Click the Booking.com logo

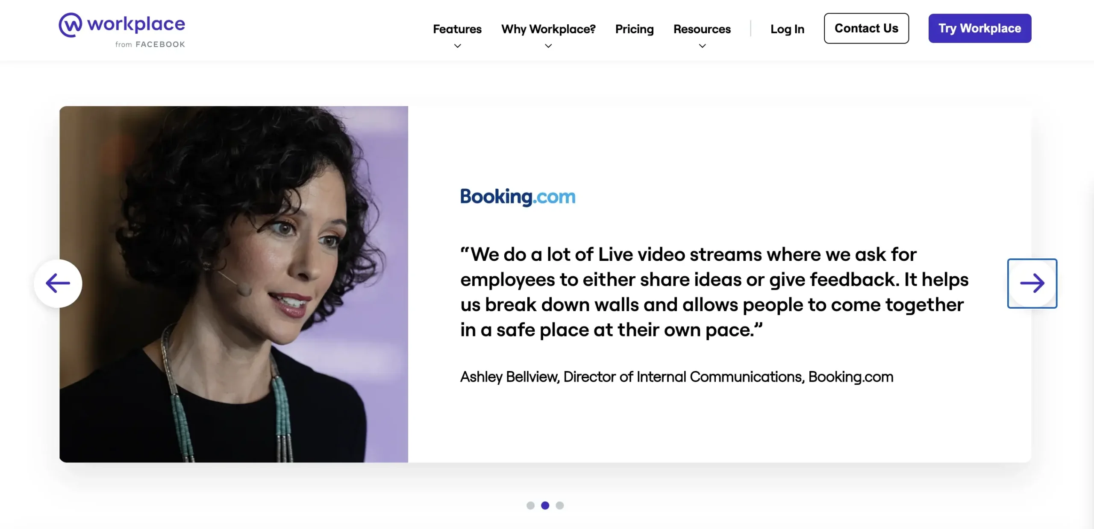click(518, 197)
